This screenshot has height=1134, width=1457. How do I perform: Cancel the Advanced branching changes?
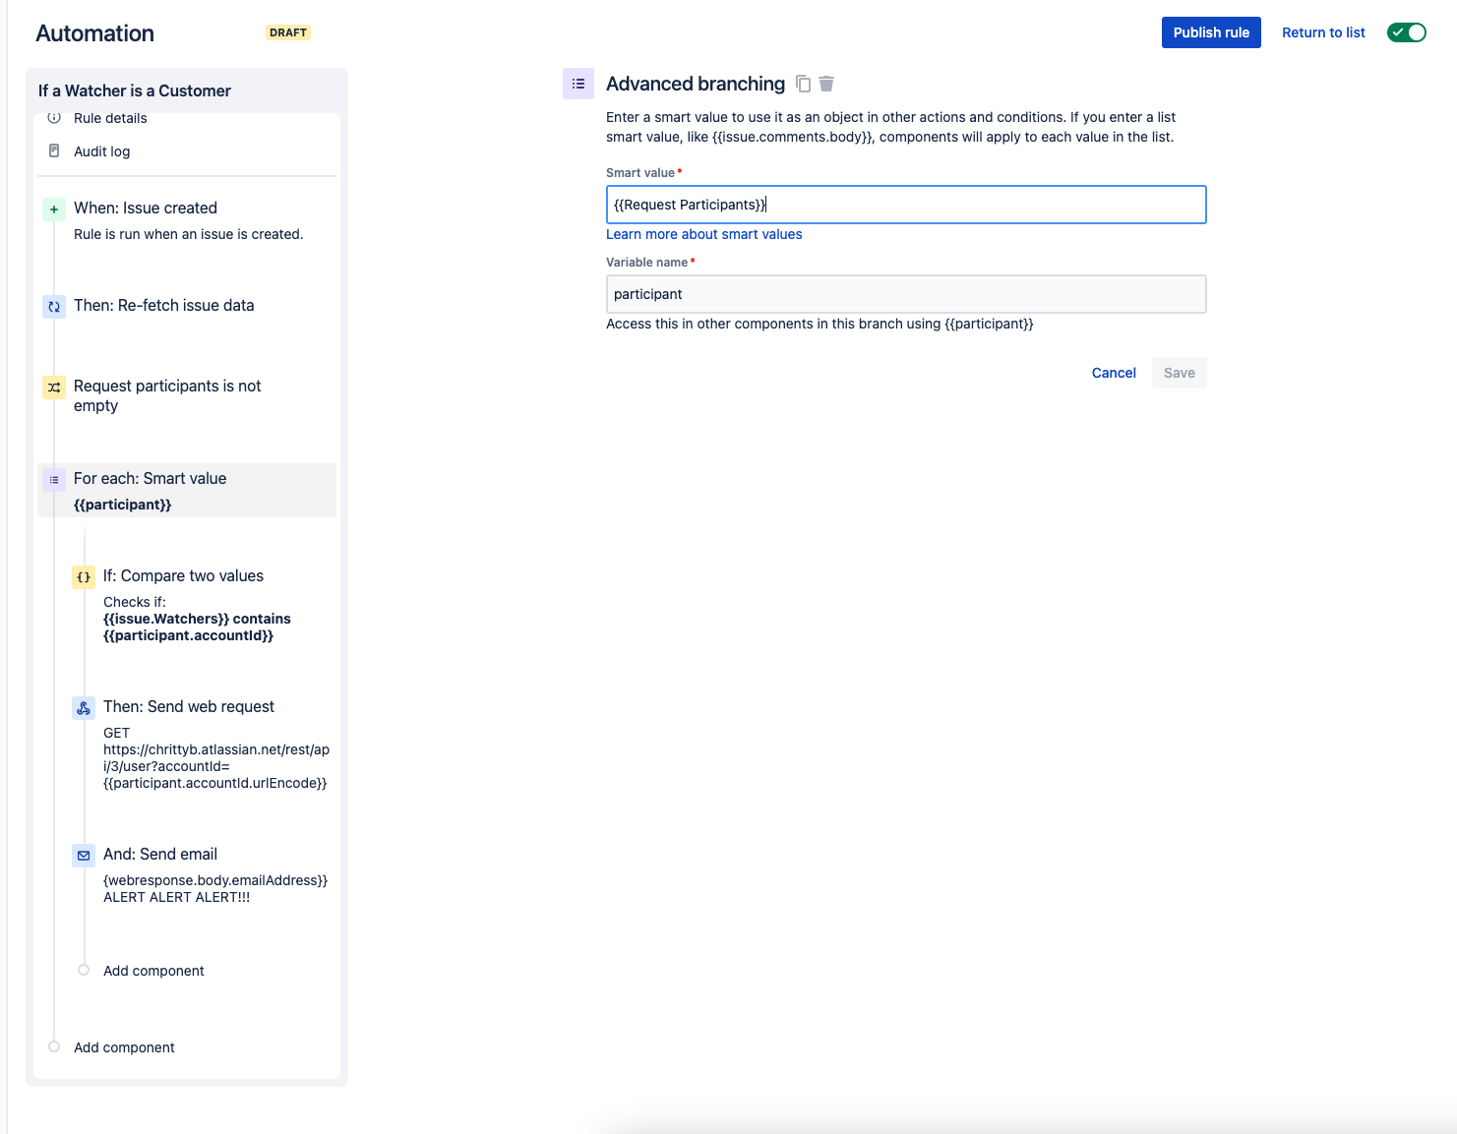[1113, 373]
